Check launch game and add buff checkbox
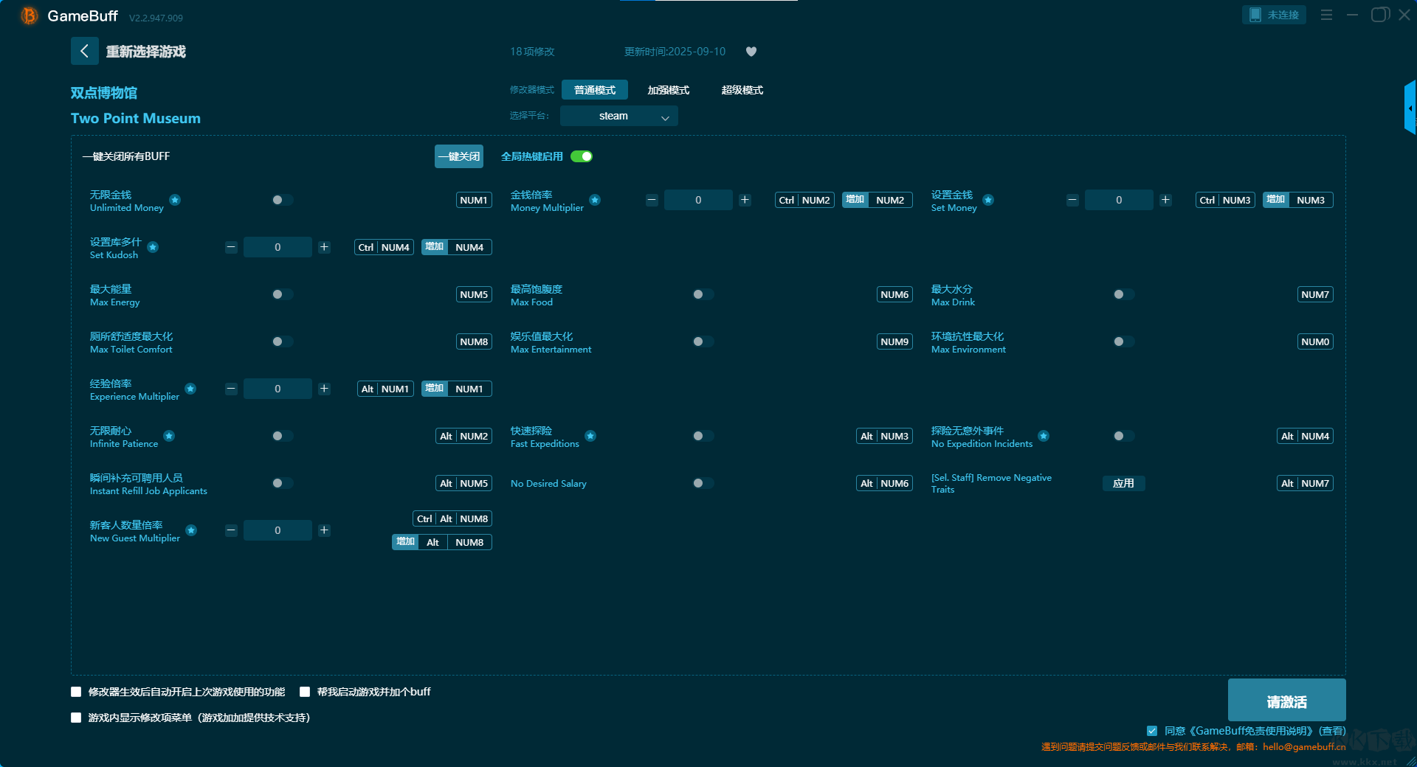This screenshot has width=1417, height=767. point(305,692)
